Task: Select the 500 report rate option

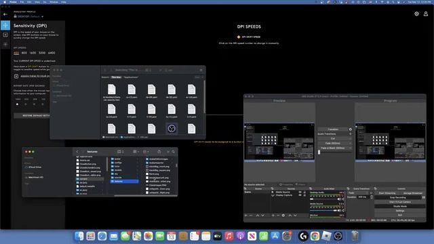Action: (x=26, y=104)
